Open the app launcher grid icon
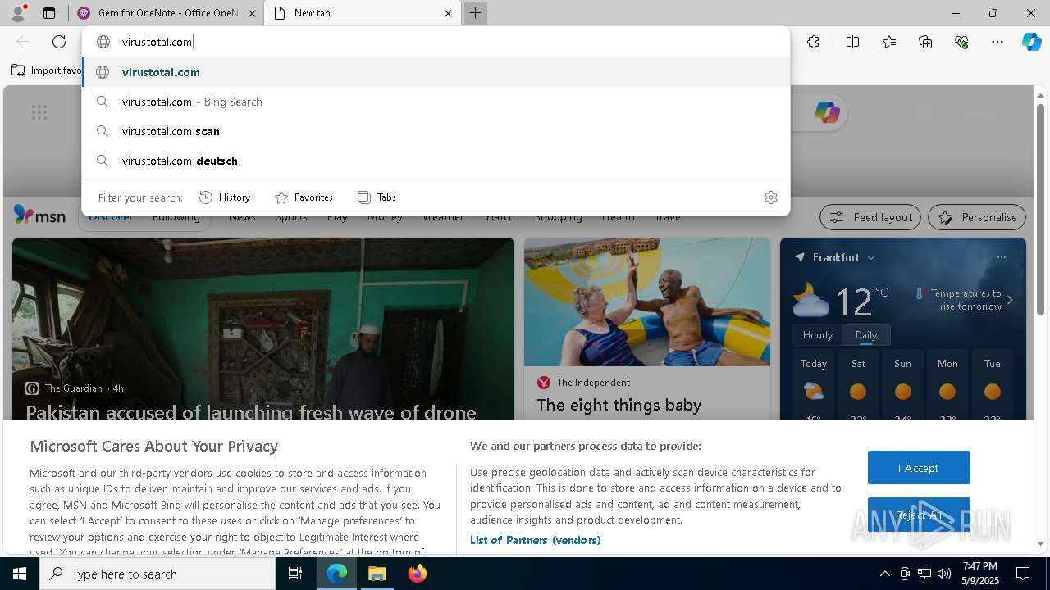The image size is (1050, 590). pos(39,113)
